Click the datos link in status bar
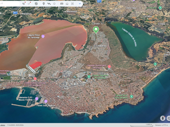Viewport: 170px width, 127px height. pyautogui.click(x=3, y=125)
